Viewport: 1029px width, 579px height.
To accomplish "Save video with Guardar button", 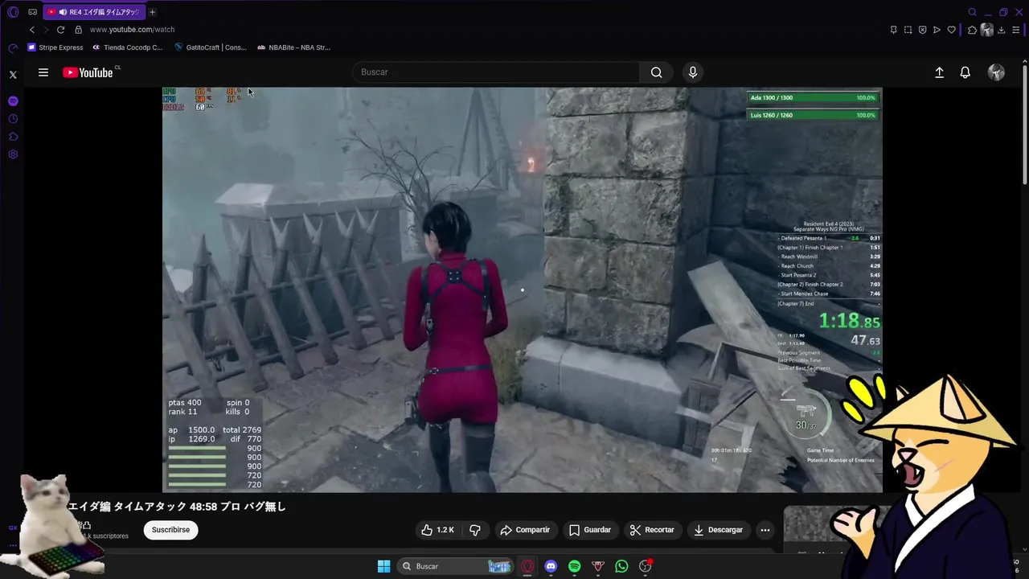I will tap(590, 530).
